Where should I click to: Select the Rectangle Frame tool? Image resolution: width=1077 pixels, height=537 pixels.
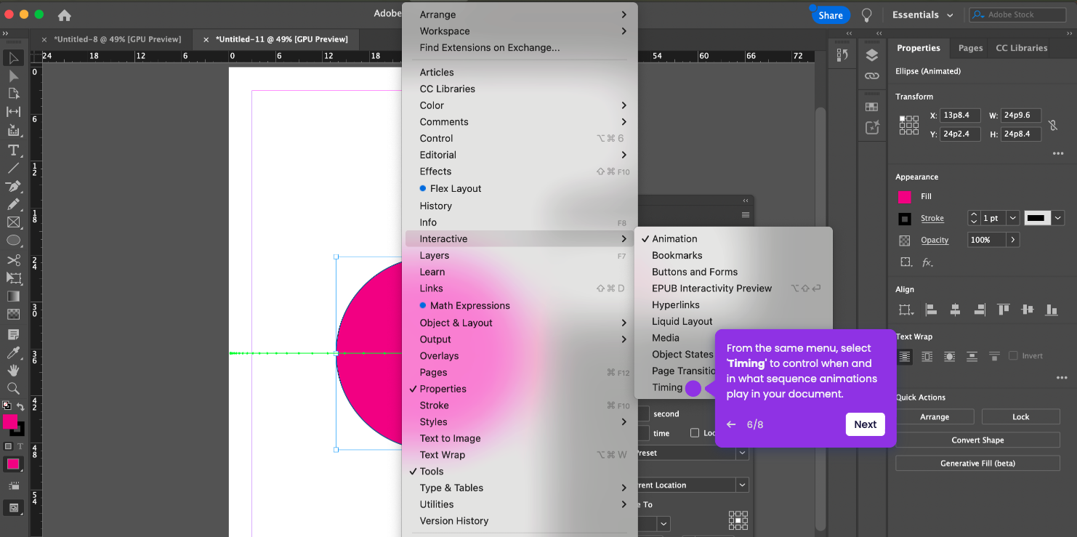[13, 222]
